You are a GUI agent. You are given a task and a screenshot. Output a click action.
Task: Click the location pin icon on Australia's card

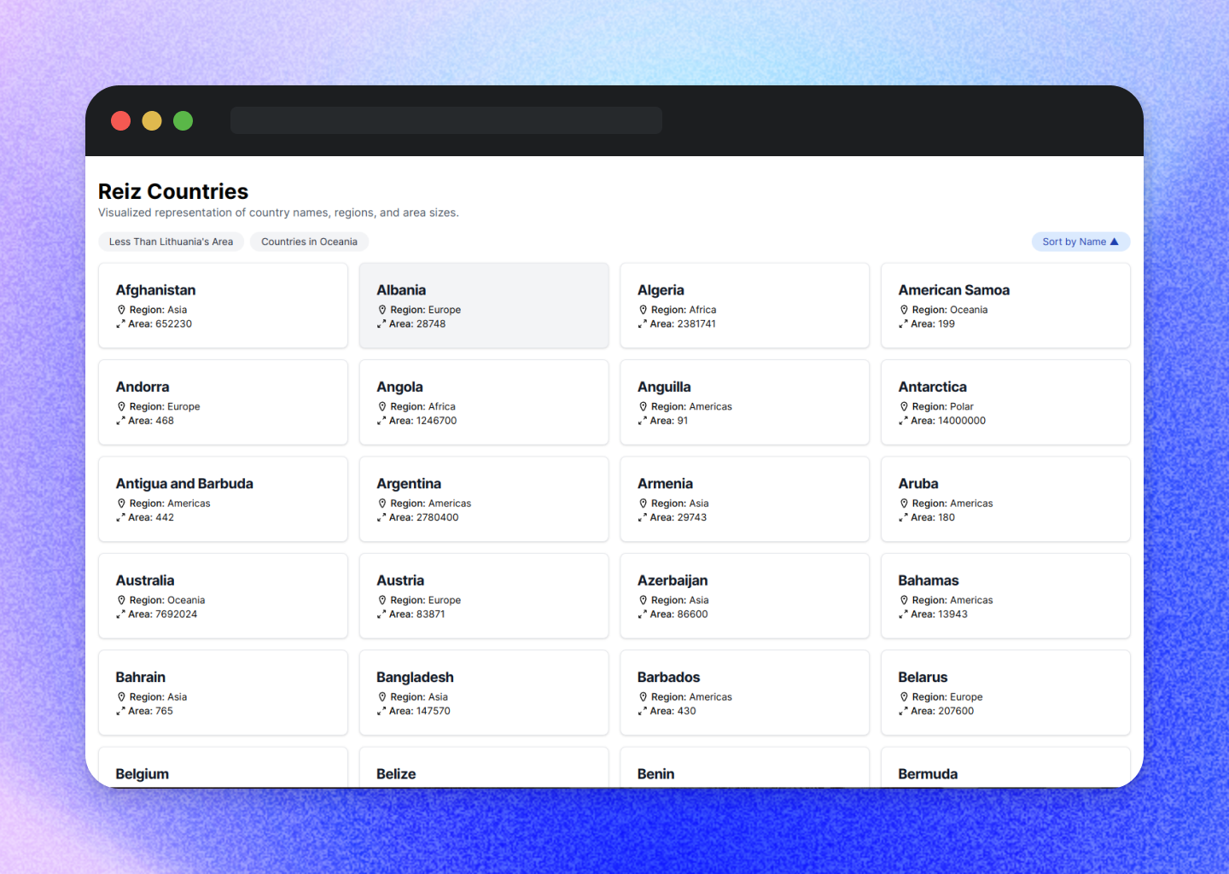[x=121, y=599]
